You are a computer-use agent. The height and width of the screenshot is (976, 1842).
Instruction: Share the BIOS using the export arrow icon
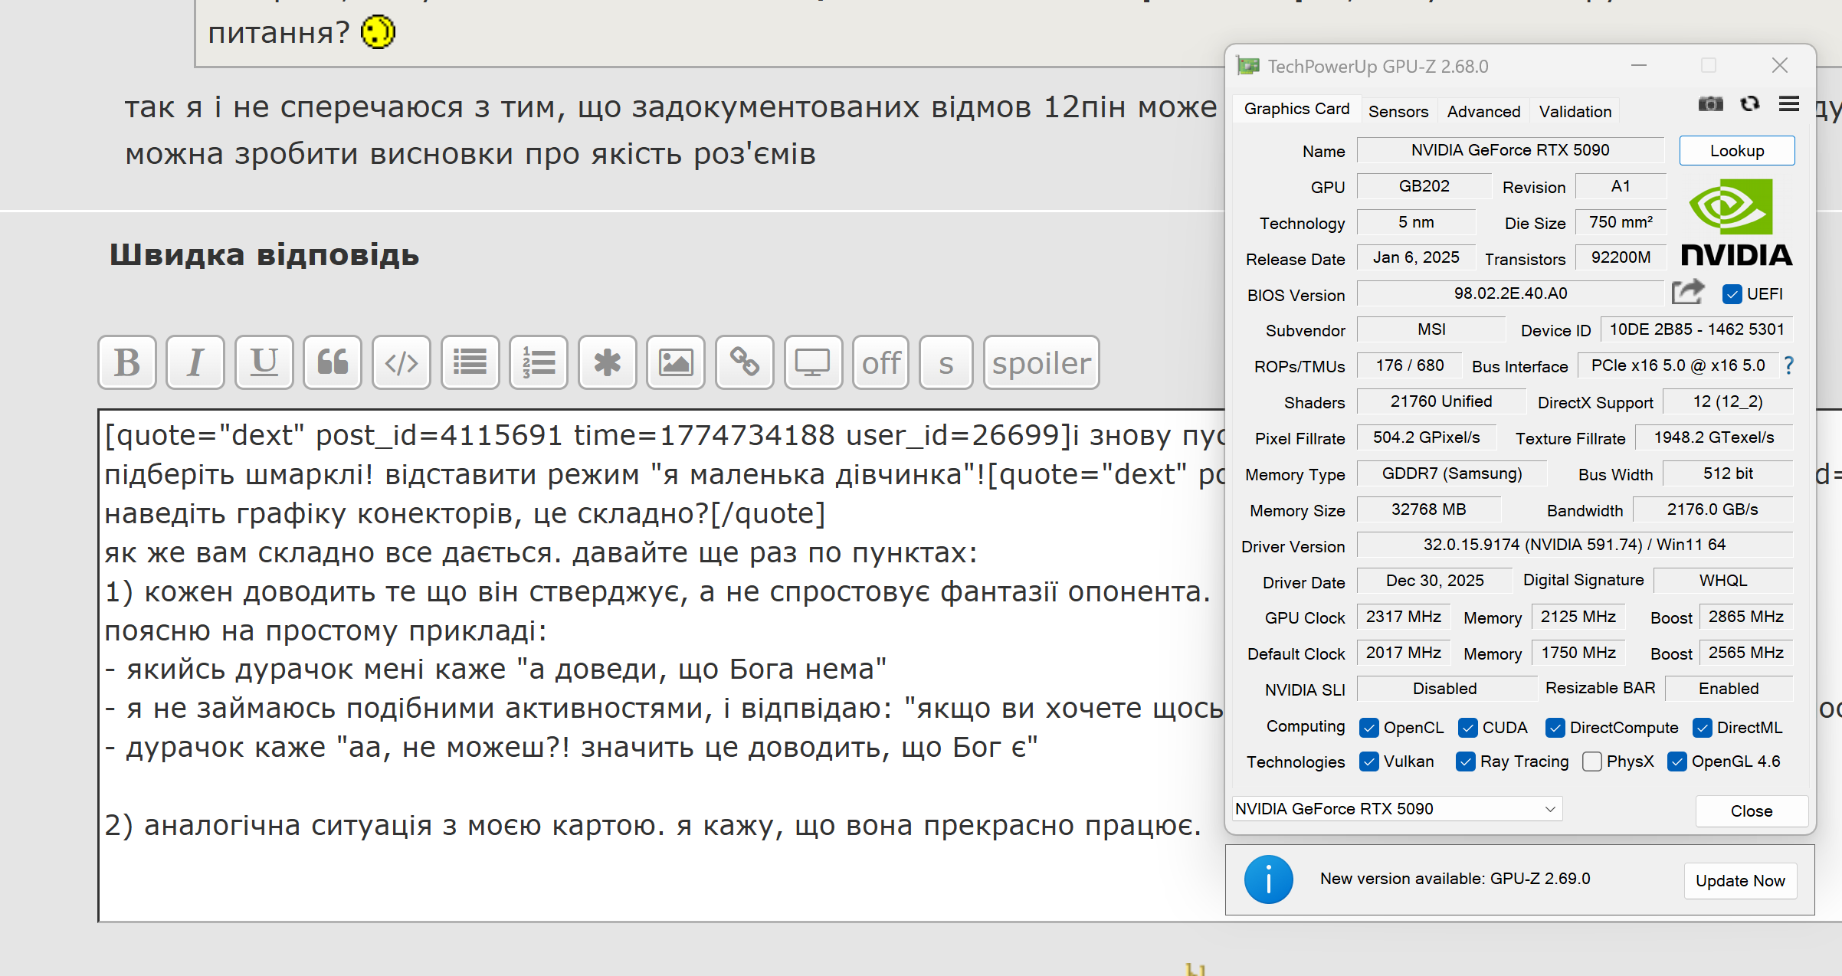[1688, 292]
